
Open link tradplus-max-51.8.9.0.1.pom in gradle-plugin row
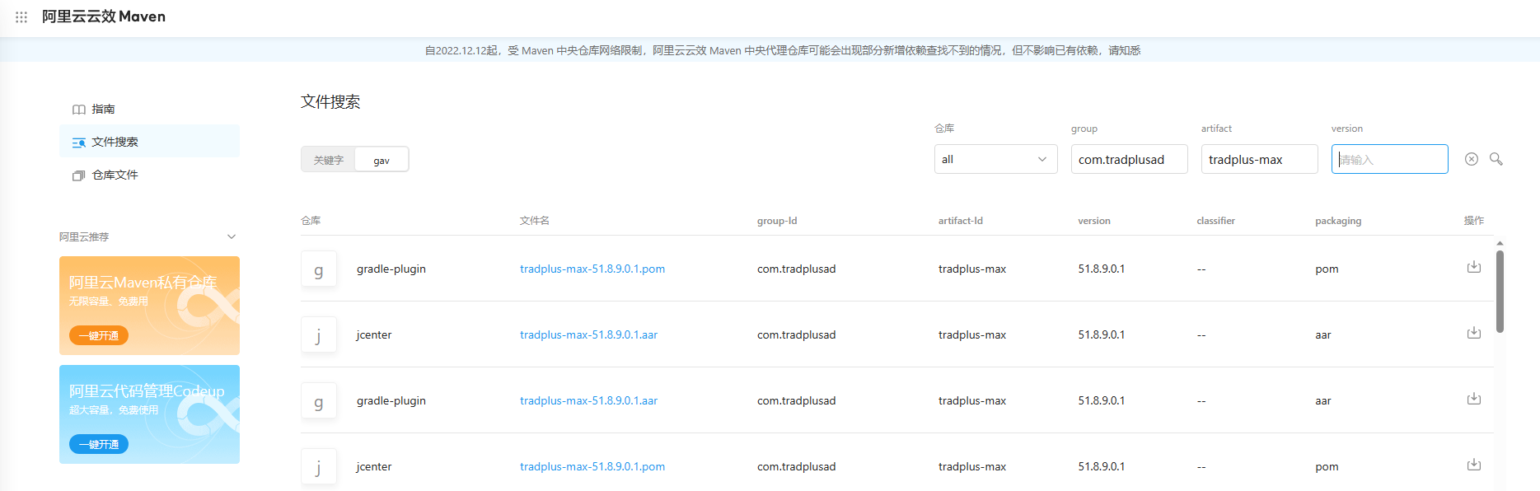(x=592, y=269)
